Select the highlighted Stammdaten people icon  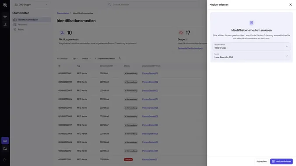pos(5,141)
